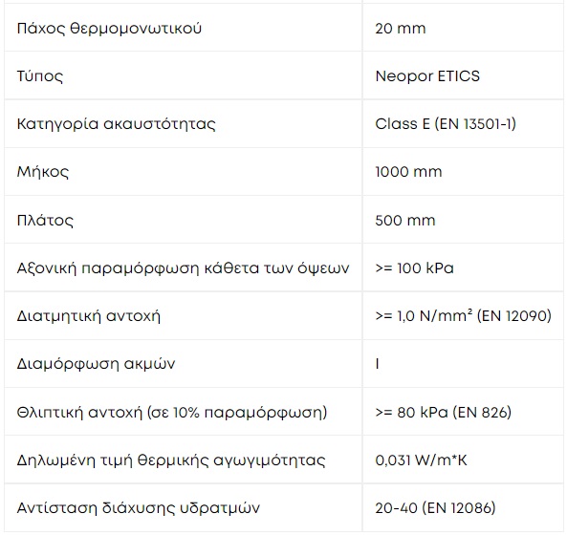Screen dimensions: 567x535
Task: Click the 'Μήκος' row label
Action: click(x=43, y=172)
